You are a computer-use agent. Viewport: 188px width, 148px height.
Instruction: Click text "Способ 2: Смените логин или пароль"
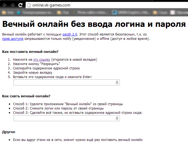coord(58,108)
